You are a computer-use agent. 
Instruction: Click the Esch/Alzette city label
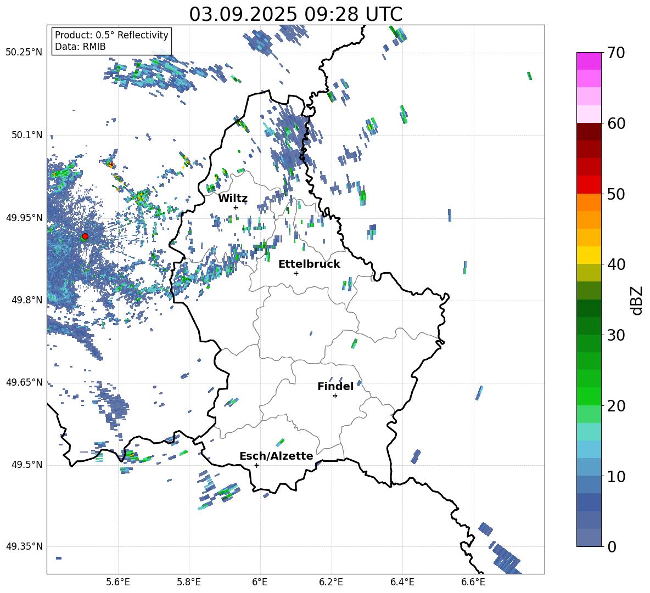coord(277,456)
